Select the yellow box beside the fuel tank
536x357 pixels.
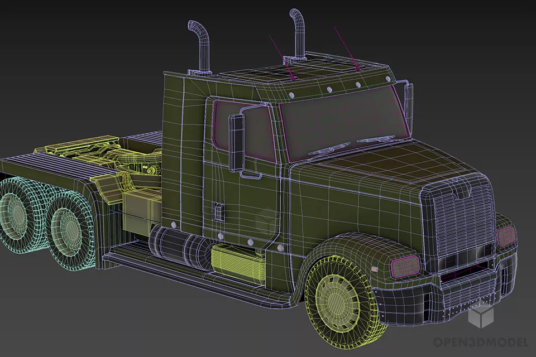pos(238,264)
